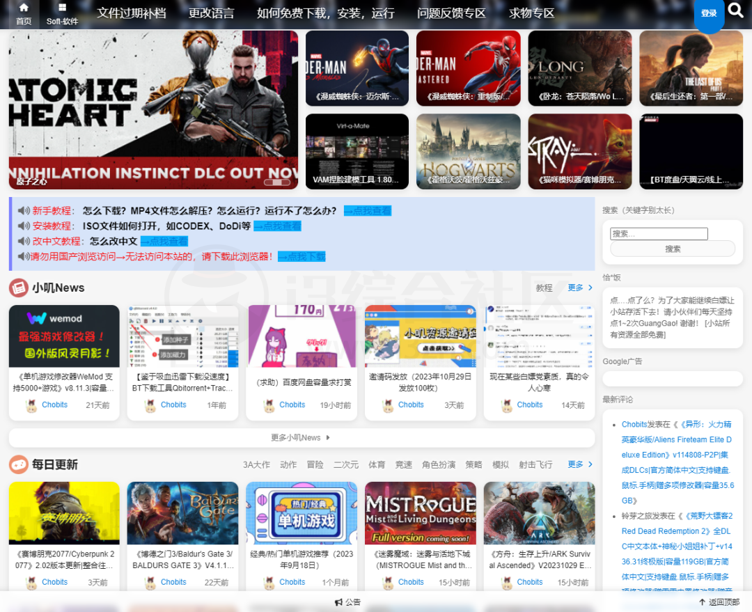Open Hogwarts 霍格沃茨 thumbnail
Image resolution: width=752 pixels, height=612 pixels.
[469, 151]
